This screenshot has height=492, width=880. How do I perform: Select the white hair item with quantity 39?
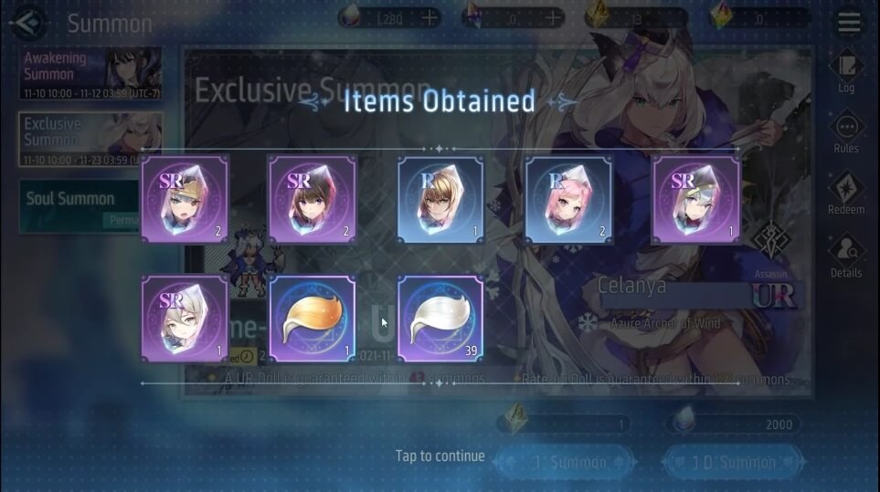[440, 319]
